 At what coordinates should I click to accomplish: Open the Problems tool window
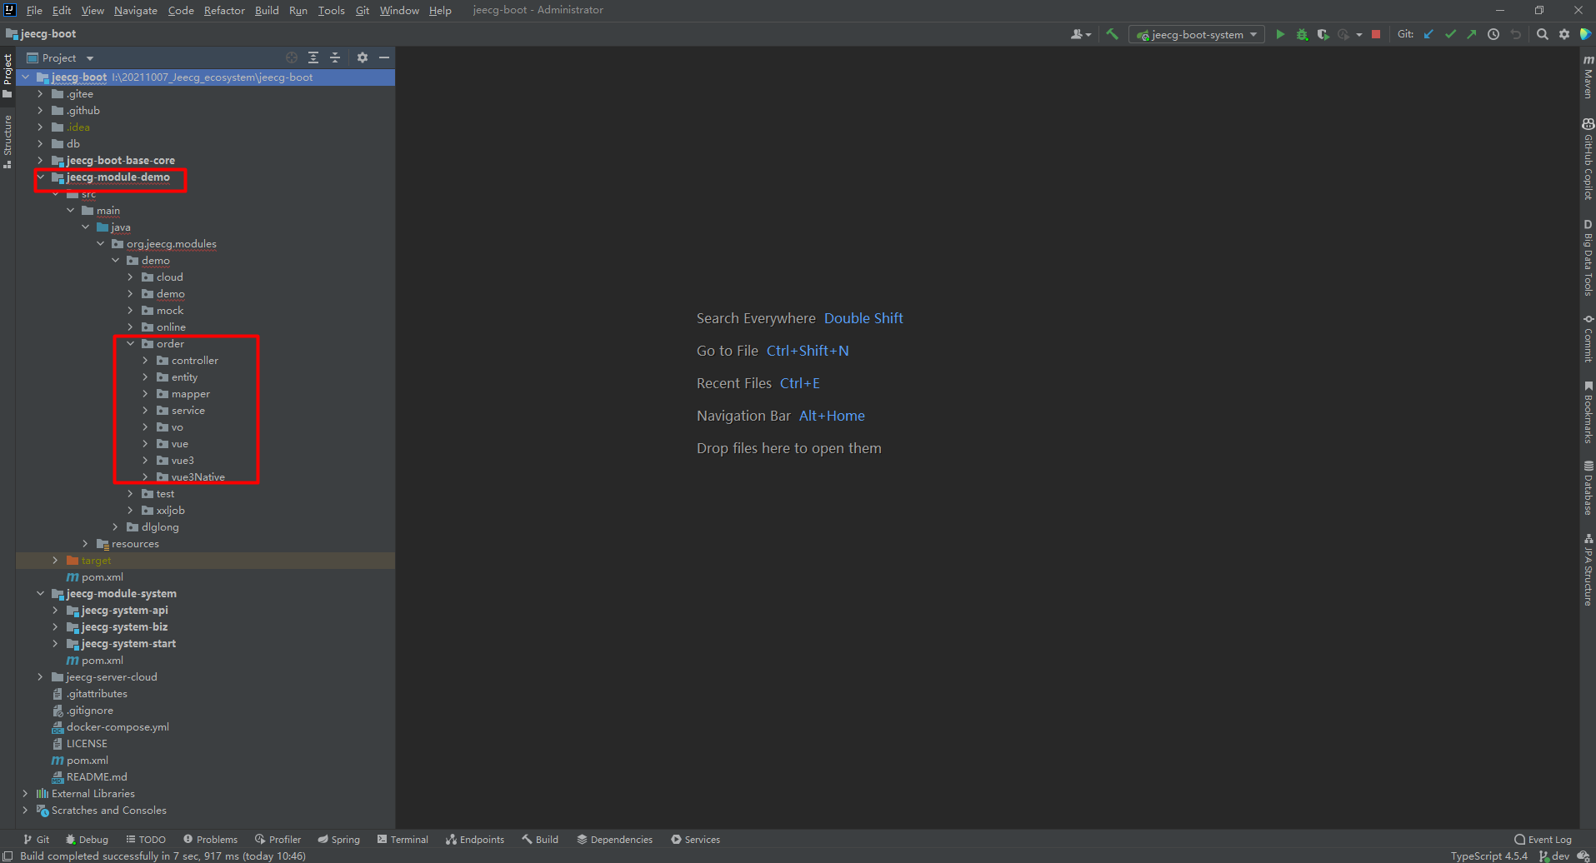[x=210, y=839]
